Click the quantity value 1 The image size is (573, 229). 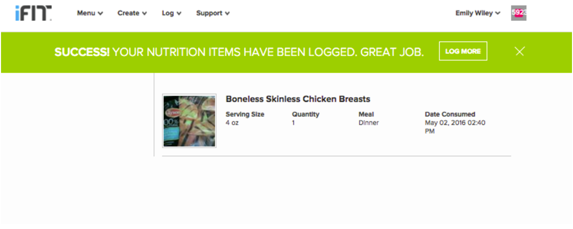294,123
